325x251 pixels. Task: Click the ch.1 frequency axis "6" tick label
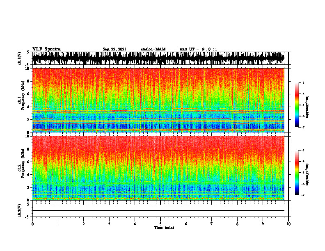pos(28,94)
